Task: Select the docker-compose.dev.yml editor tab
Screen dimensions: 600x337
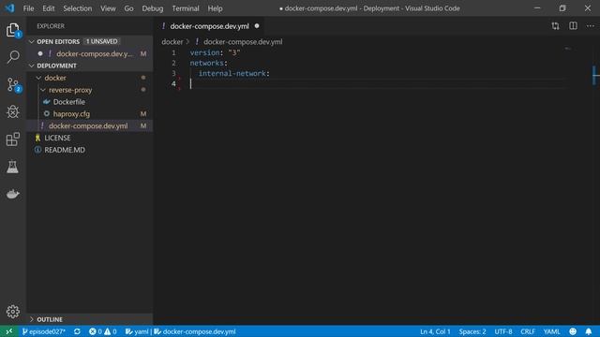Action: 209,26
